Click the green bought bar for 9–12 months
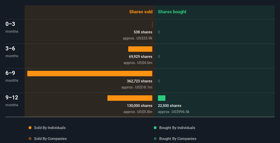This screenshot has width=280, height=143. point(162,98)
